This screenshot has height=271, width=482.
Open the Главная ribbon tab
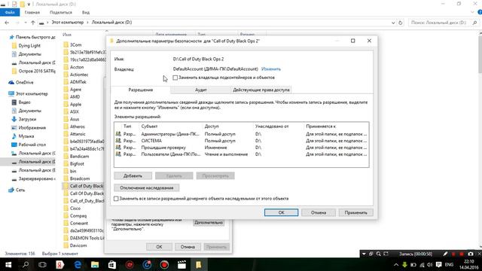32,12
